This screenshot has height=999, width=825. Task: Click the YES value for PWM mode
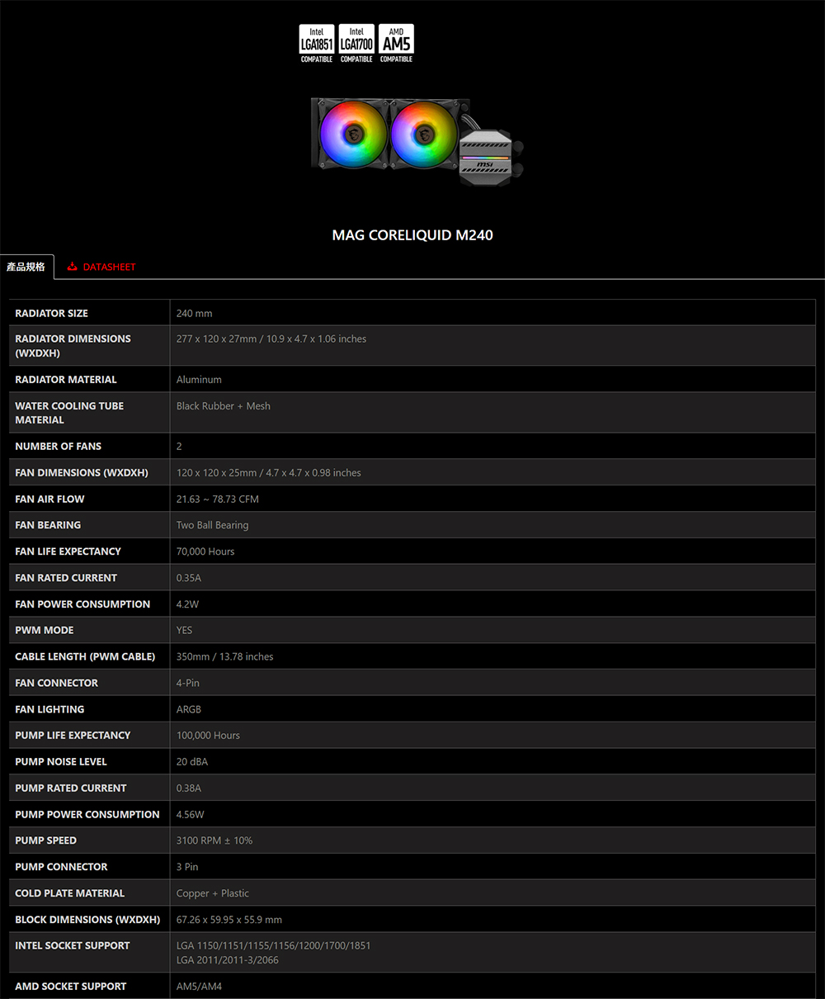[184, 630]
